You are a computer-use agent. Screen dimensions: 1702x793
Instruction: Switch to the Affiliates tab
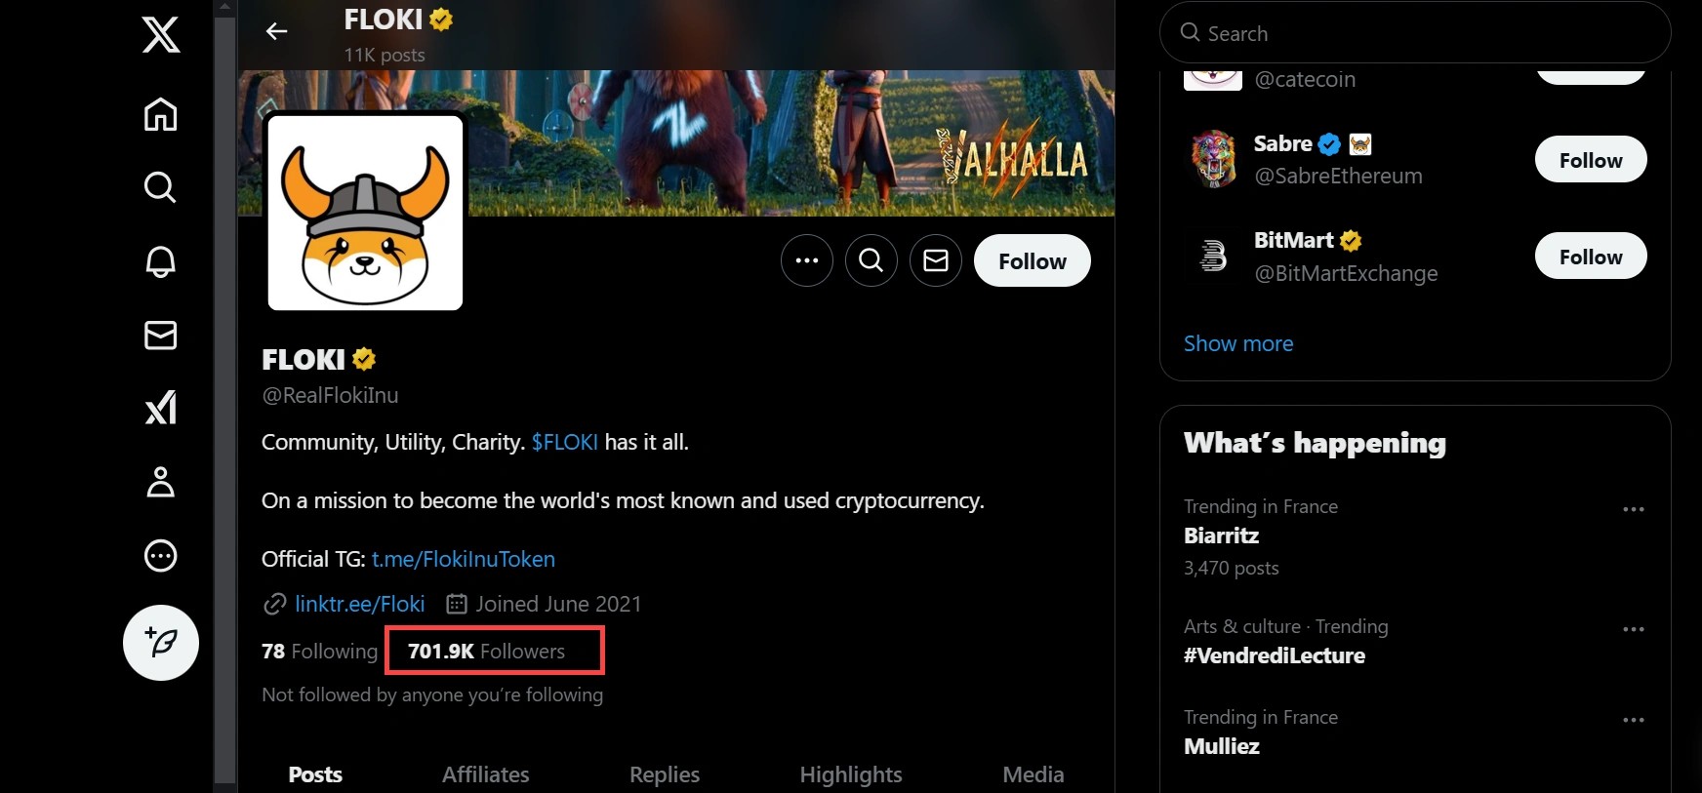coord(485,774)
